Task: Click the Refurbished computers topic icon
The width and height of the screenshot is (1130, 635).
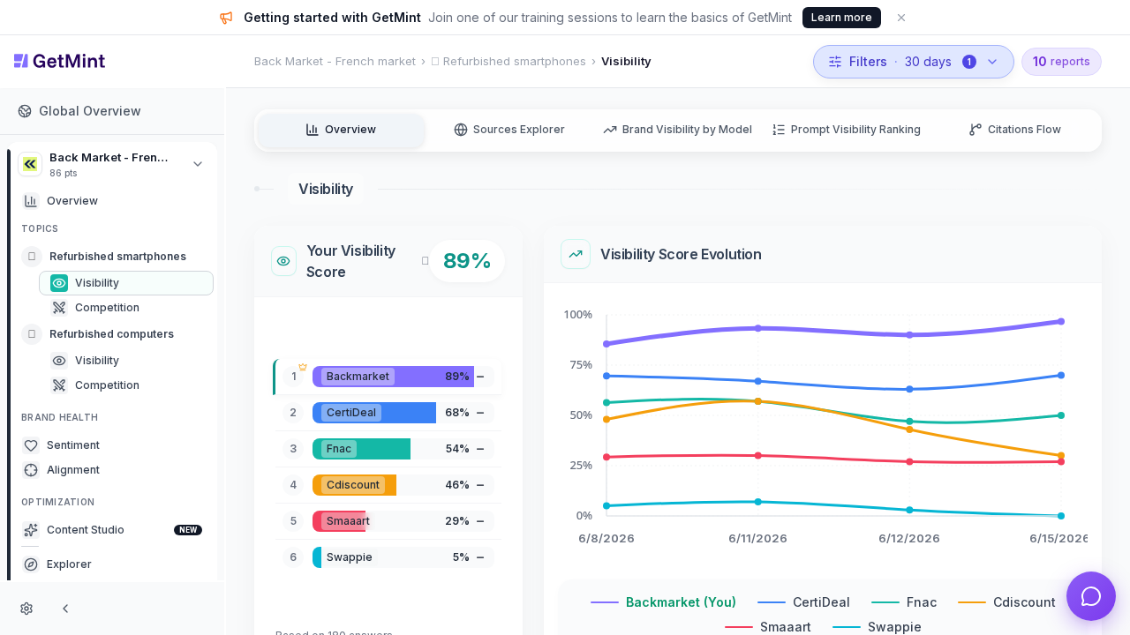Action: [x=32, y=334]
